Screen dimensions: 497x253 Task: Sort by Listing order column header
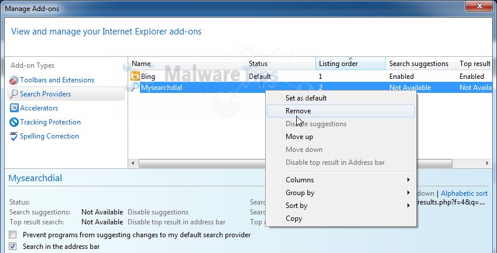tap(351, 64)
